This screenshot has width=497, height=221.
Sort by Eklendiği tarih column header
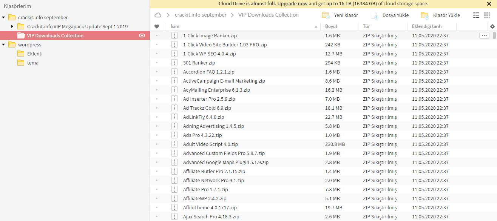(x=427, y=26)
